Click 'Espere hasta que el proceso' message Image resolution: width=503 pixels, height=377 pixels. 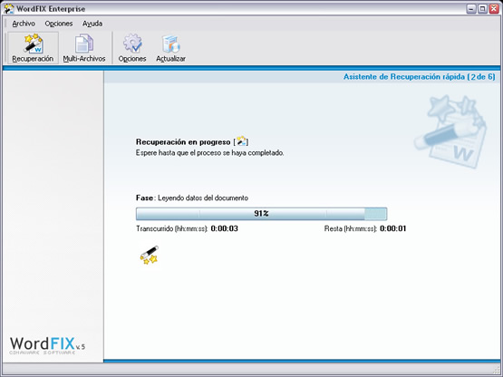209,153
